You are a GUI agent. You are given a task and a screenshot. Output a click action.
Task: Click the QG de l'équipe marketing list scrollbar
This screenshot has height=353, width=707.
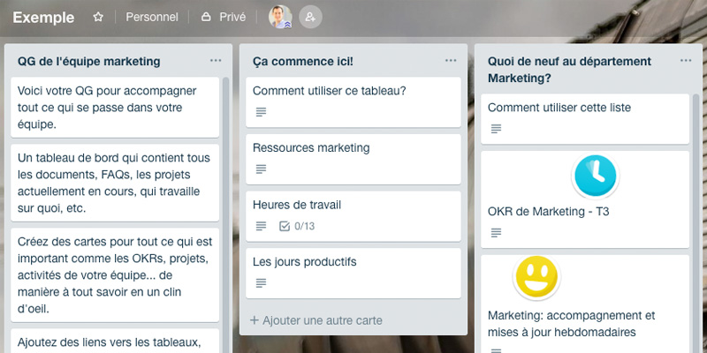click(226, 215)
